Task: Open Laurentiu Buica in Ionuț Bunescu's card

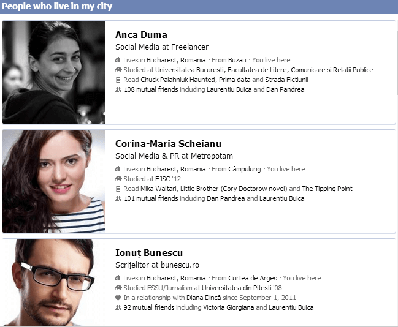Action: (x=291, y=307)
